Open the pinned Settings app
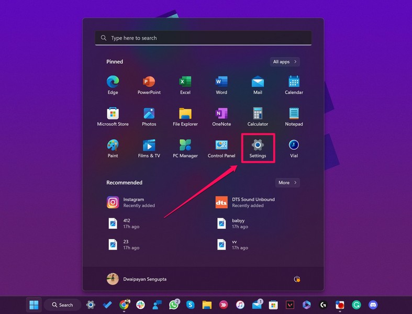The width and height of the screenshot is (412, 314). coord(258,149)
